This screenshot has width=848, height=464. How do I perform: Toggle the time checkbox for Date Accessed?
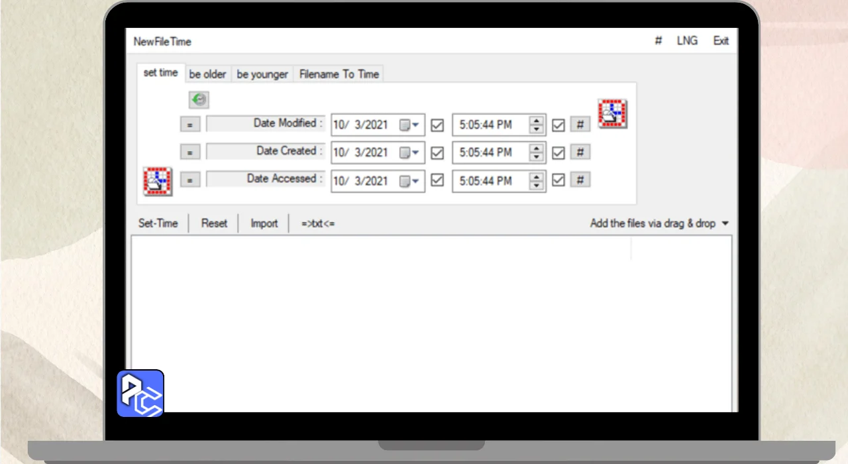[558, 180]
